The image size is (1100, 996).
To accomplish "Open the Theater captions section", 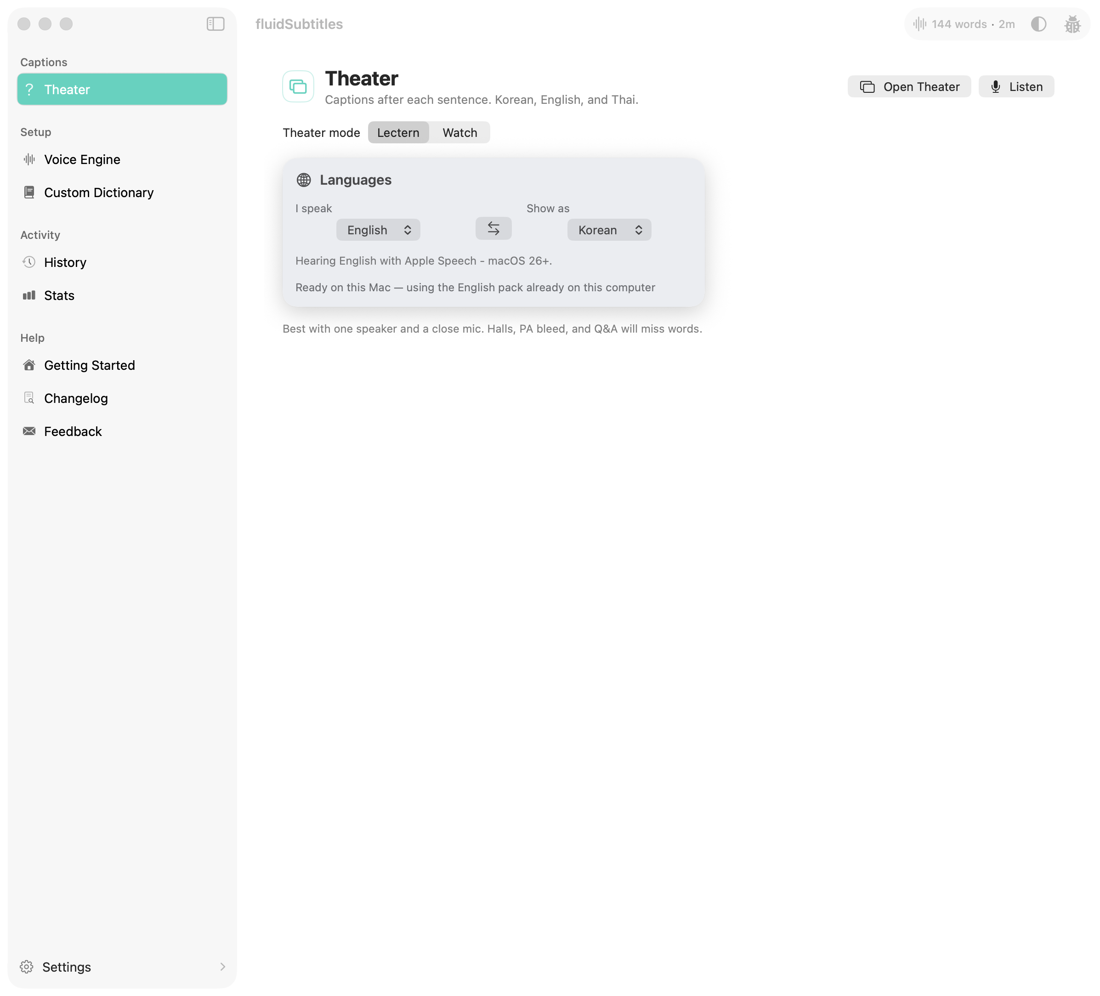I will [122, 90].
